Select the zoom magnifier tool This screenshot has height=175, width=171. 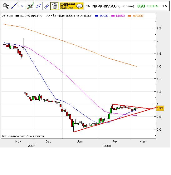tap(6, 6)
